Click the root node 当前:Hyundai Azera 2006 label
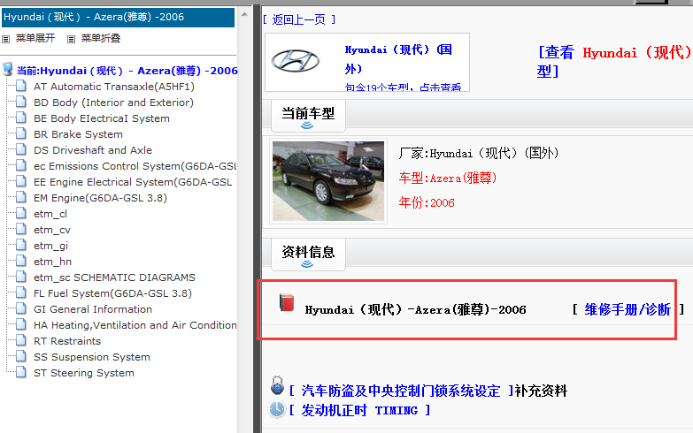 click(x=127, y=71)
